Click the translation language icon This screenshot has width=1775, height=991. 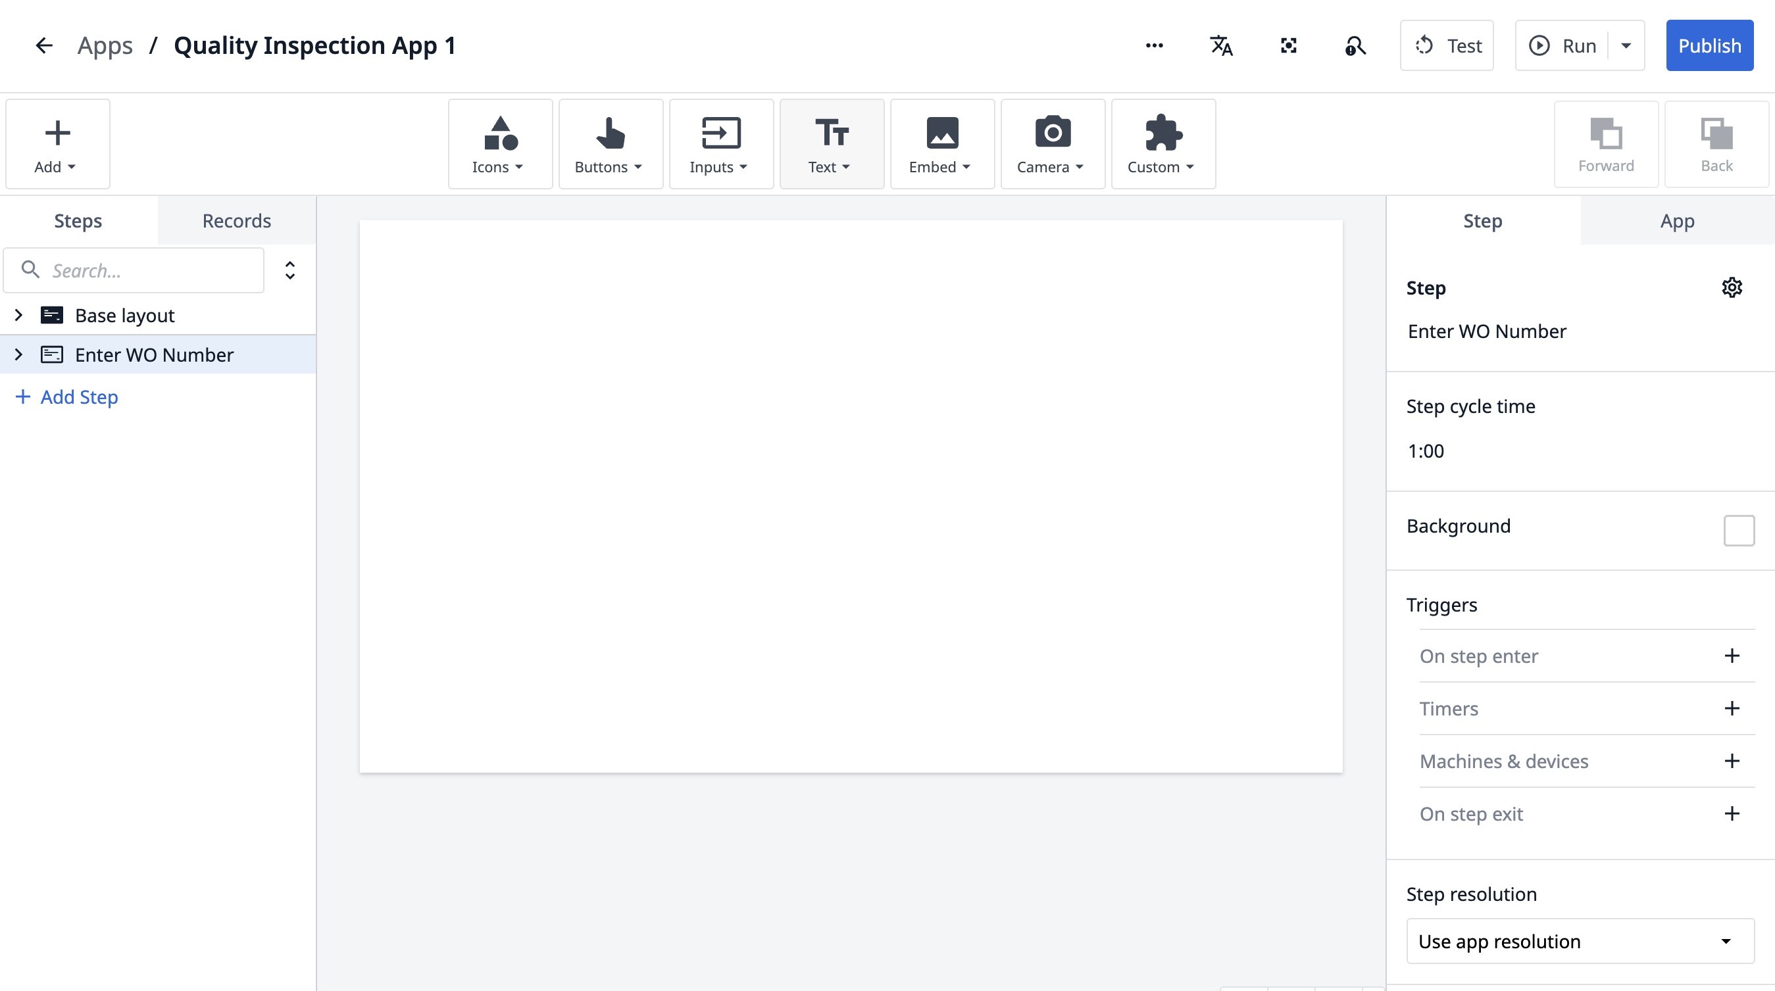pyautogui.click(x=1221, y=45)
